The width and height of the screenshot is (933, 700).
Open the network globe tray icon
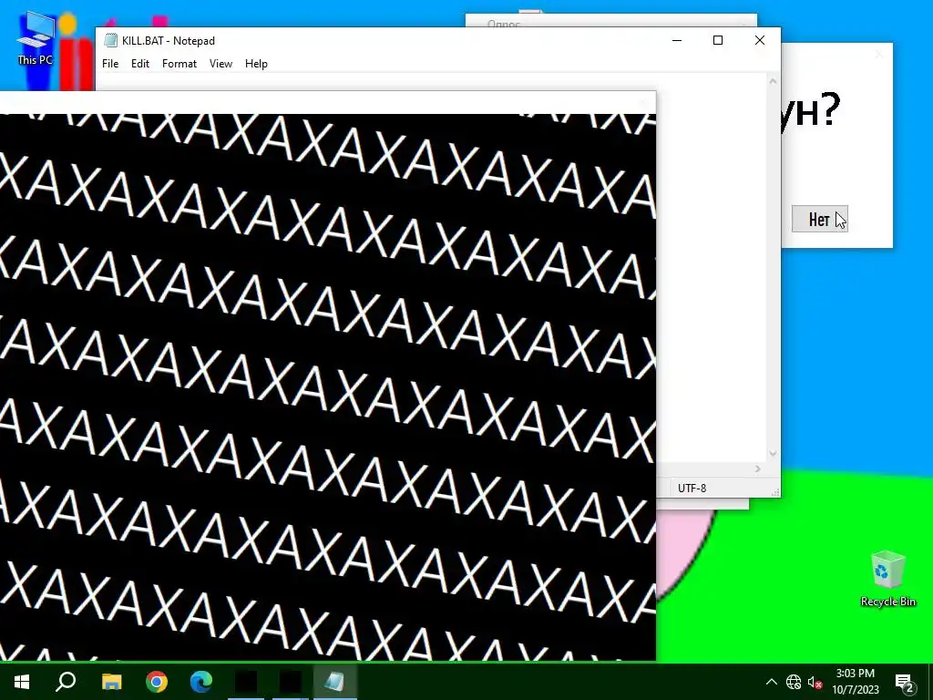point(794,682)
